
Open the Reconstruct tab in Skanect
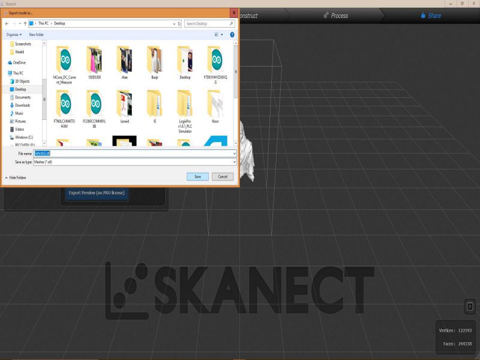click(248, 16)
